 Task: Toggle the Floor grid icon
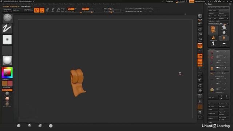pos(200,51)
